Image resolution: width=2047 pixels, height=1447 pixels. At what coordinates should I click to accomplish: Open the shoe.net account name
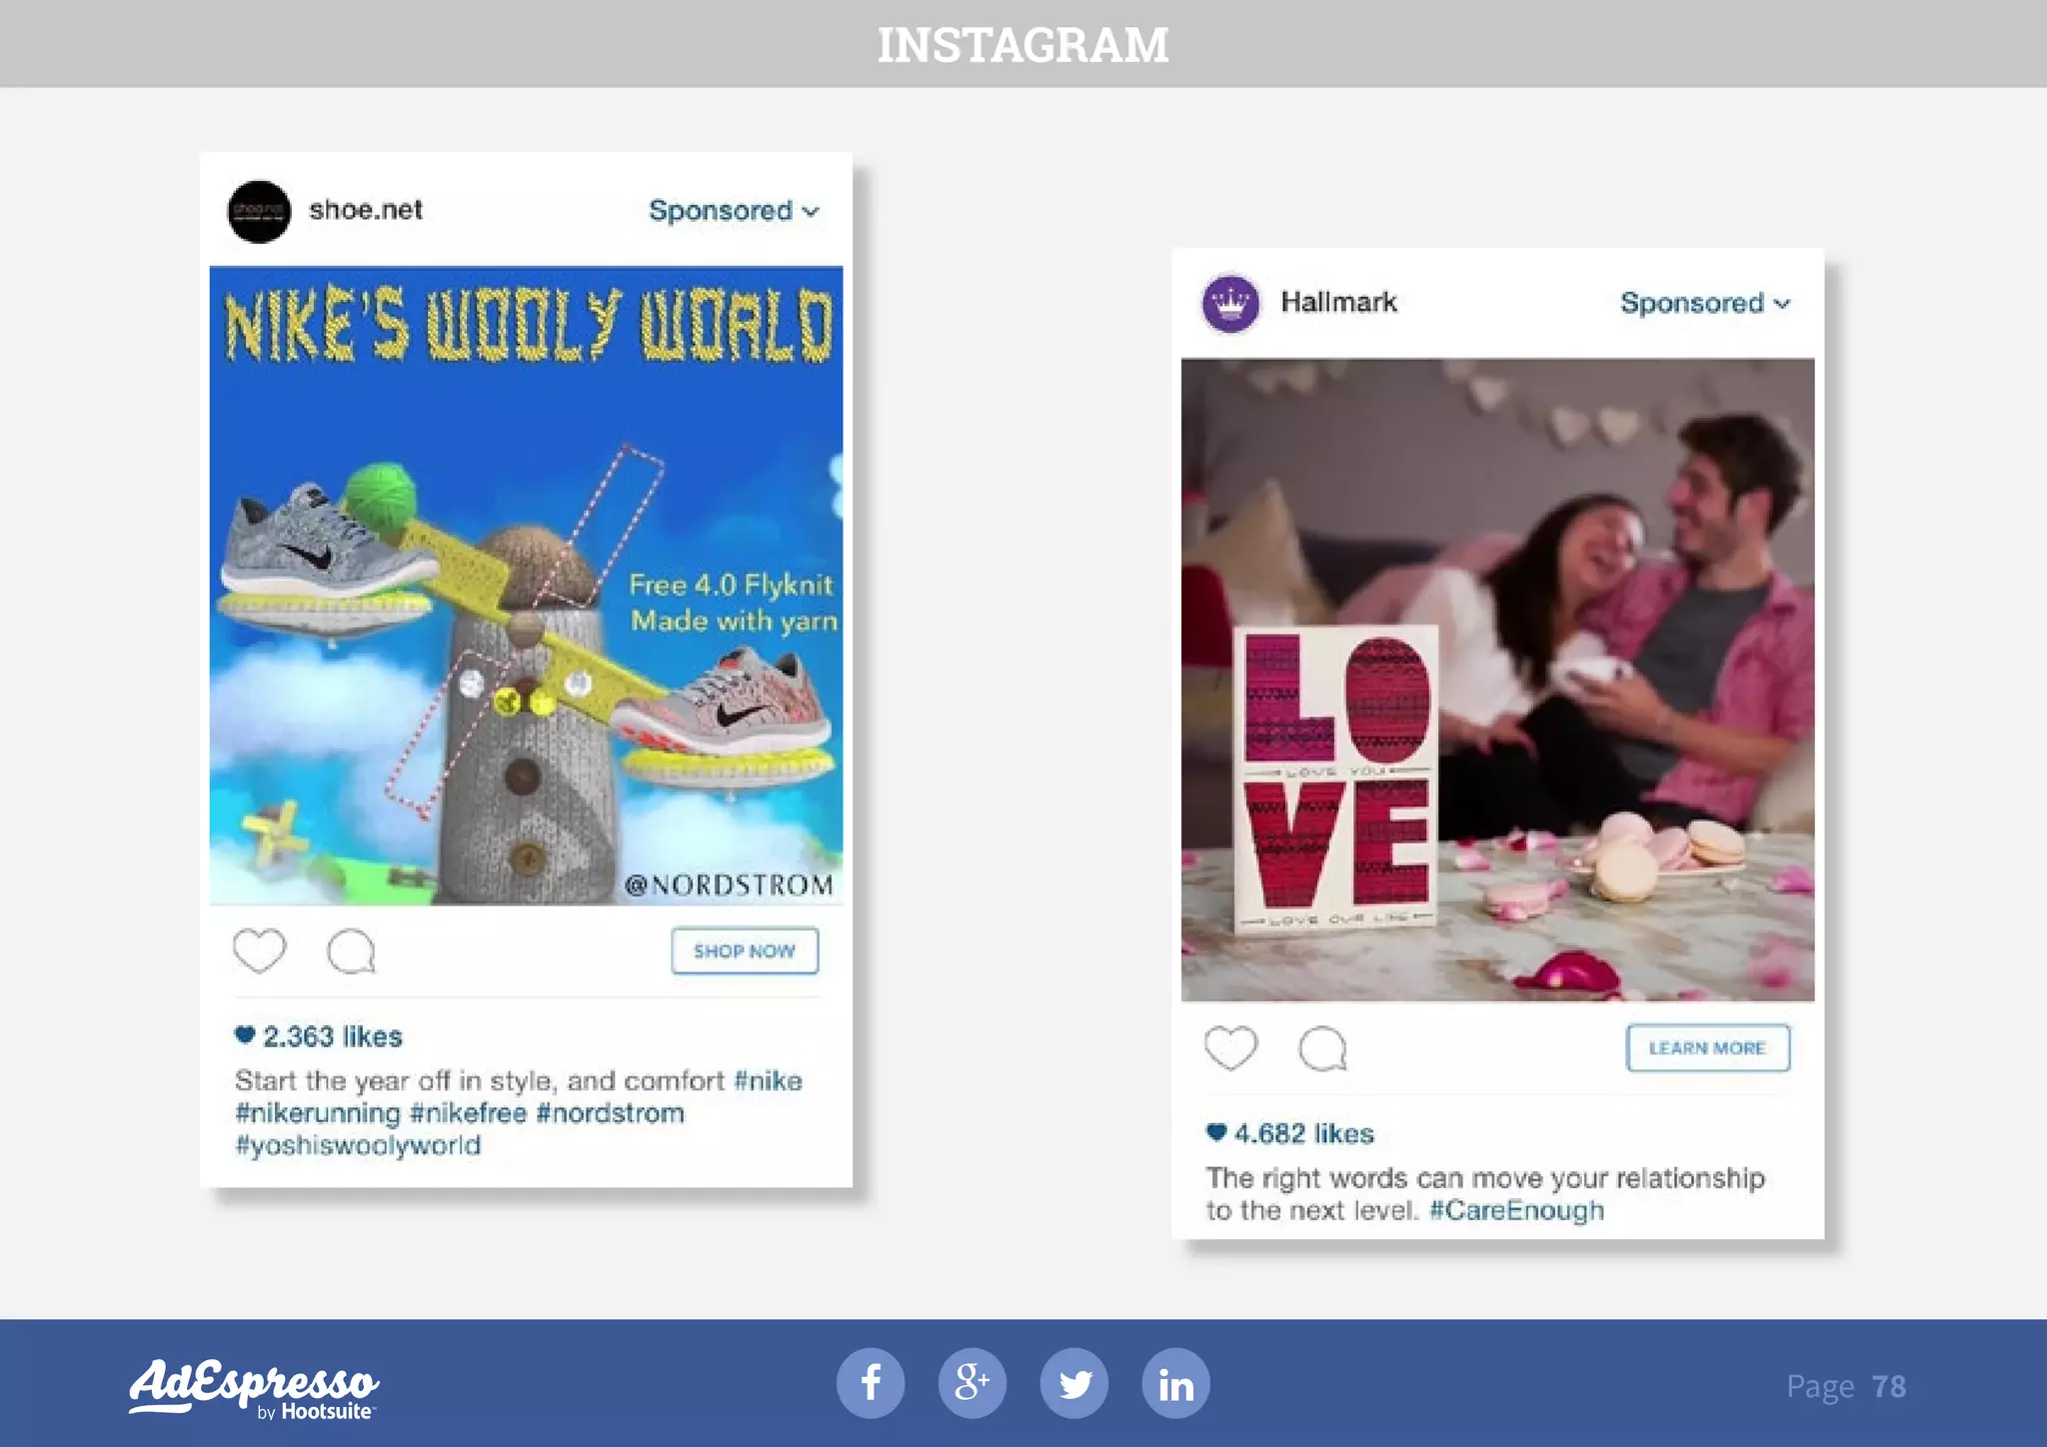[x=366, y=210]
